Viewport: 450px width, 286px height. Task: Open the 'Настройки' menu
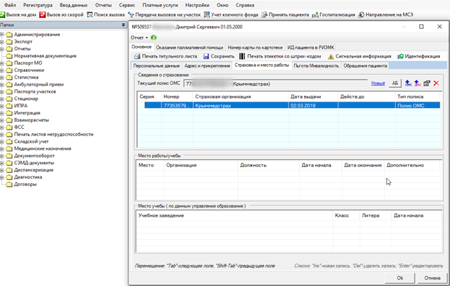[x=197, y=5]
